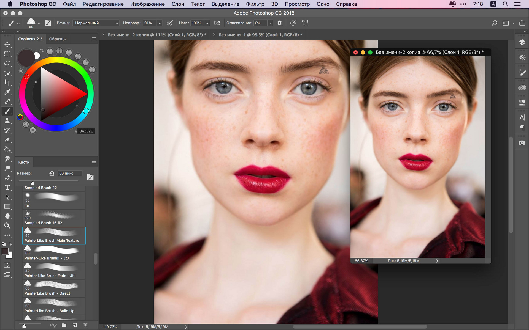Select the Smudge tool
Viewport: 529px width, 330px height.
point(7,159)
